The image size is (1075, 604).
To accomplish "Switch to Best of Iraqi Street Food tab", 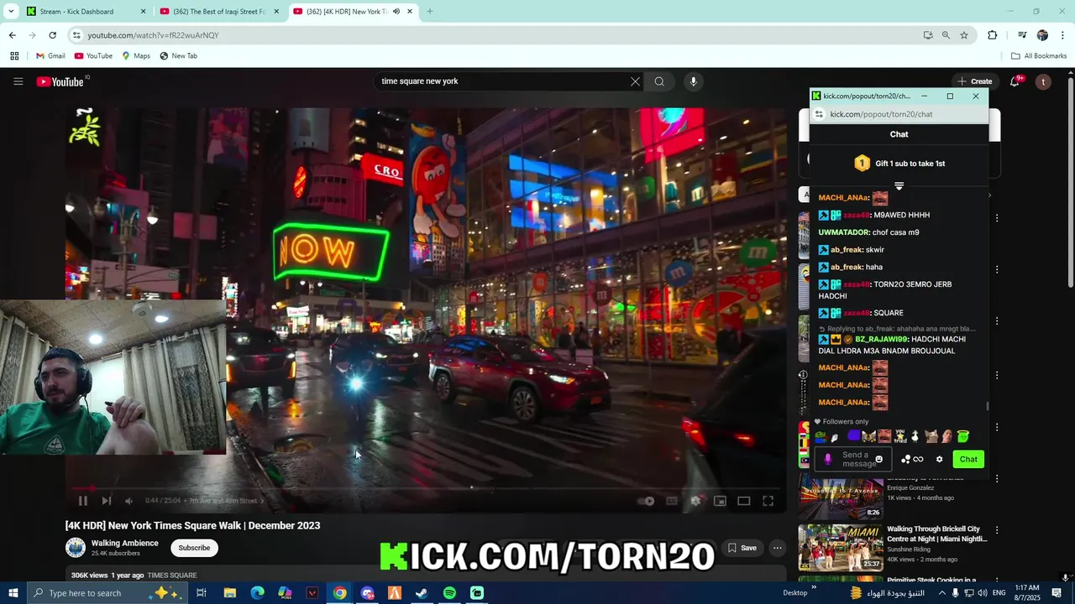I will tap(220, 11).
